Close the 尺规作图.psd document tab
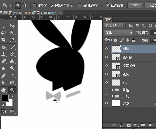 click(x=60, y=13)
